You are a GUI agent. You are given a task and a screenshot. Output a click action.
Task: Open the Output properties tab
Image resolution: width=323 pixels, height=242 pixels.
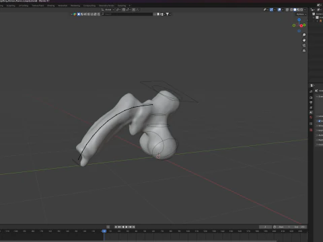(x=311, y=102)
